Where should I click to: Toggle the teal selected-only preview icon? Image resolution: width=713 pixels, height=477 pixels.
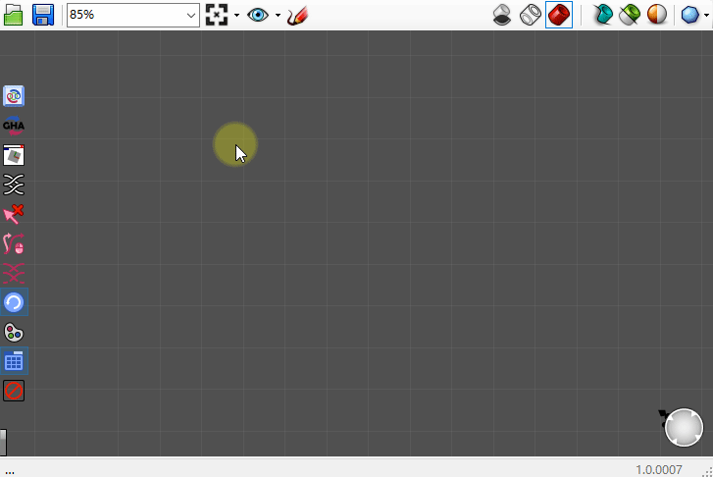(603, 15)
